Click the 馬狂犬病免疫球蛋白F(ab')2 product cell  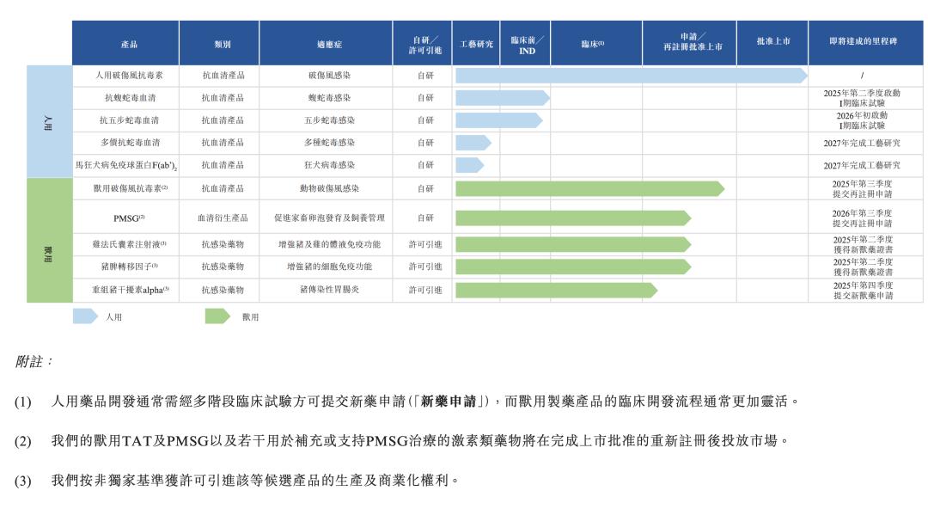point(126,165)
